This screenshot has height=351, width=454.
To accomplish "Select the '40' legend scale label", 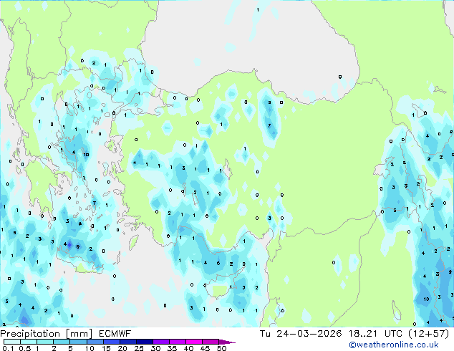I will tap(189, 348).
